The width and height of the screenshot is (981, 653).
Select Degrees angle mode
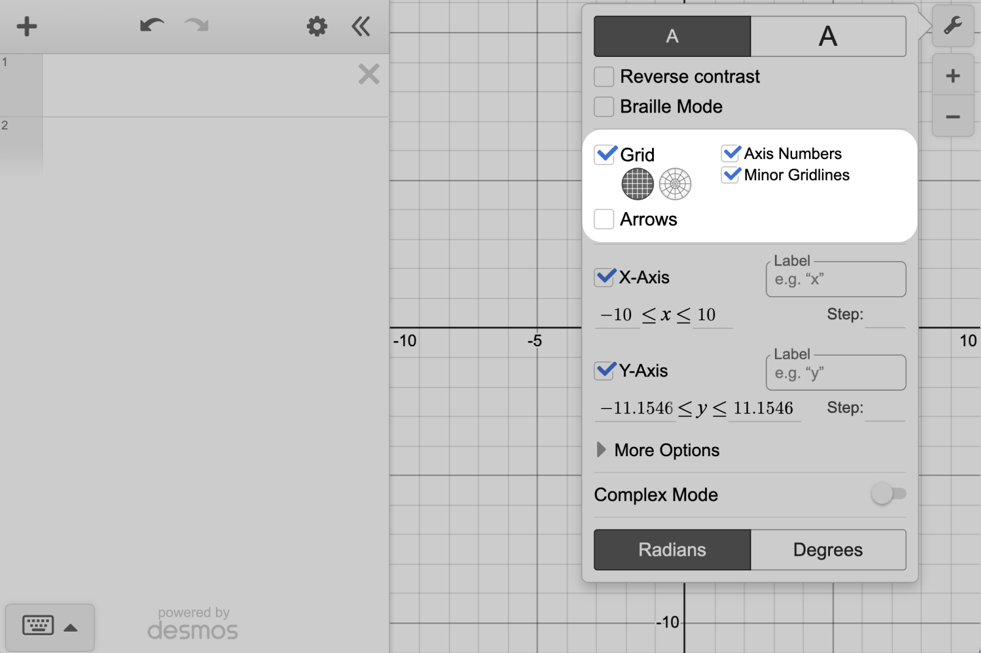828,550
